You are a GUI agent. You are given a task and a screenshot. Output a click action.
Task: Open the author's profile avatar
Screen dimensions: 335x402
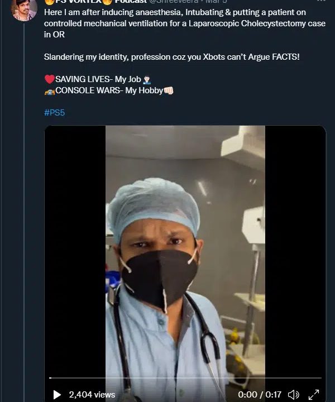pyautogui.click(x=25, y=7)
